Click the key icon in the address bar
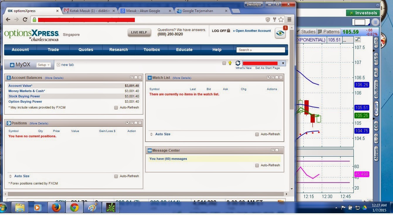393x215 pixels. pyautogui.click(x=274, y=20)
